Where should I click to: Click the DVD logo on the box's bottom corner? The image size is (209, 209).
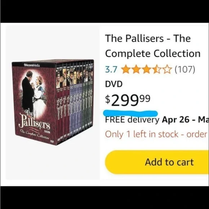click(x=52, y=141)
